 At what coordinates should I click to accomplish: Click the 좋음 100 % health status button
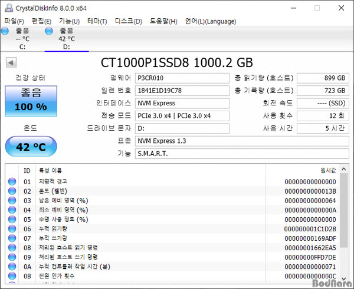coord(31,101)
